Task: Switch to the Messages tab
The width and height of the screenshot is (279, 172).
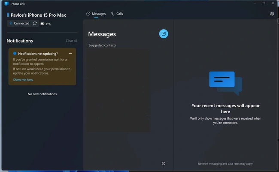Action: [x=96, y=14]
